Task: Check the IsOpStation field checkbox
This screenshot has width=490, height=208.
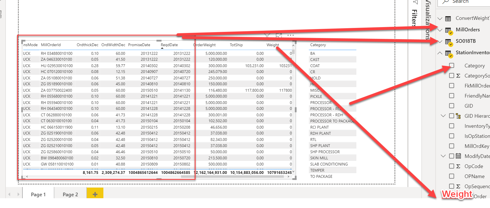Action: [x=452, y=136]
